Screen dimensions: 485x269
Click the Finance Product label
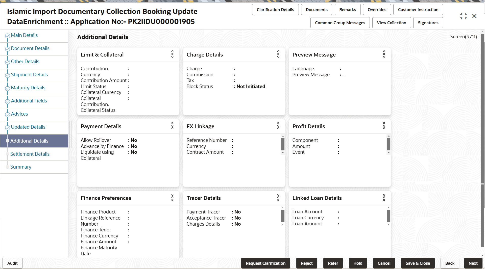[98, 212]
